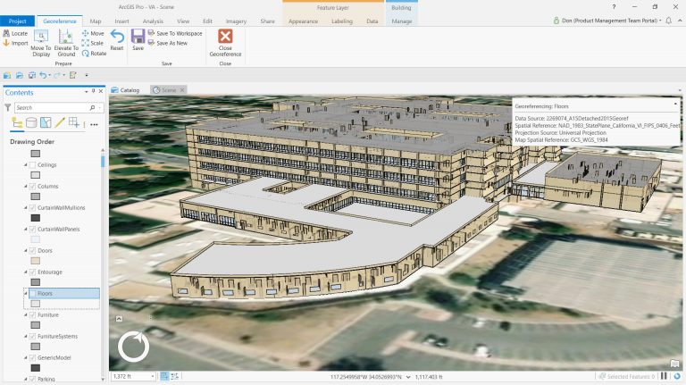
Task: Click the Open Project quick access icon
Action: click(20, 75)
